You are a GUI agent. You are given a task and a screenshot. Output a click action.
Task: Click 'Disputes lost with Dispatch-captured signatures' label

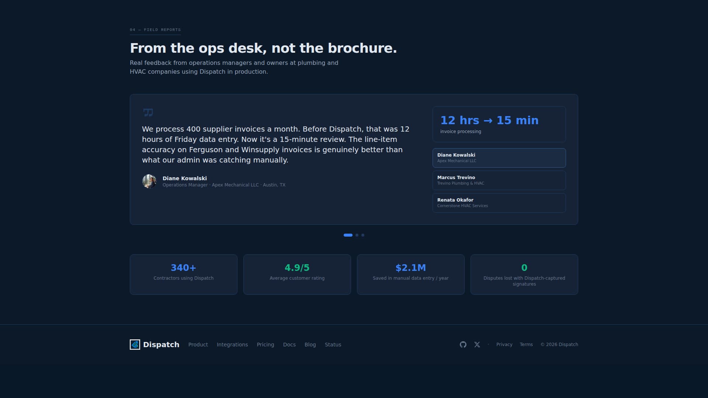click(x=524, y=281)
